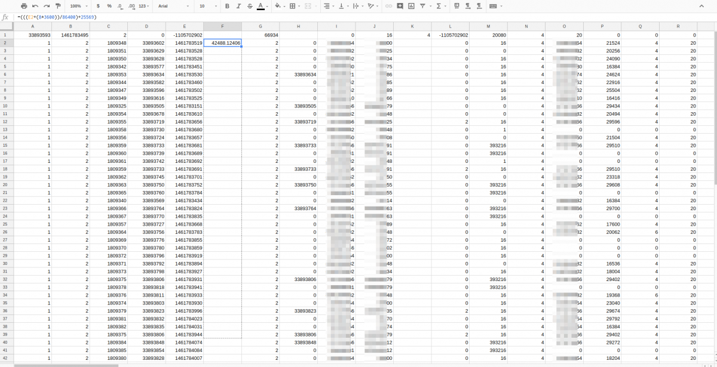Toggle bold formatting
Viewport: 717px width, 367px height.
click(227, 6)
